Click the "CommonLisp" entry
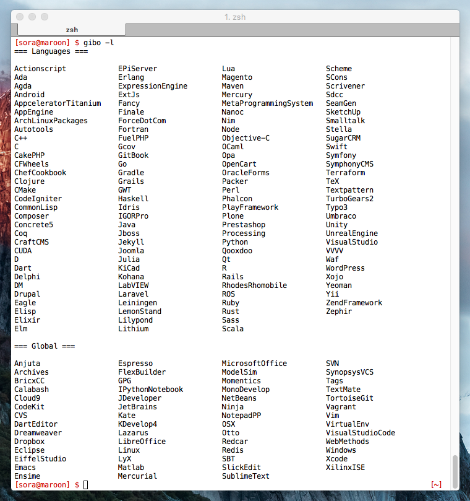This screenshot has height=501, width=470. click(36, 207)
